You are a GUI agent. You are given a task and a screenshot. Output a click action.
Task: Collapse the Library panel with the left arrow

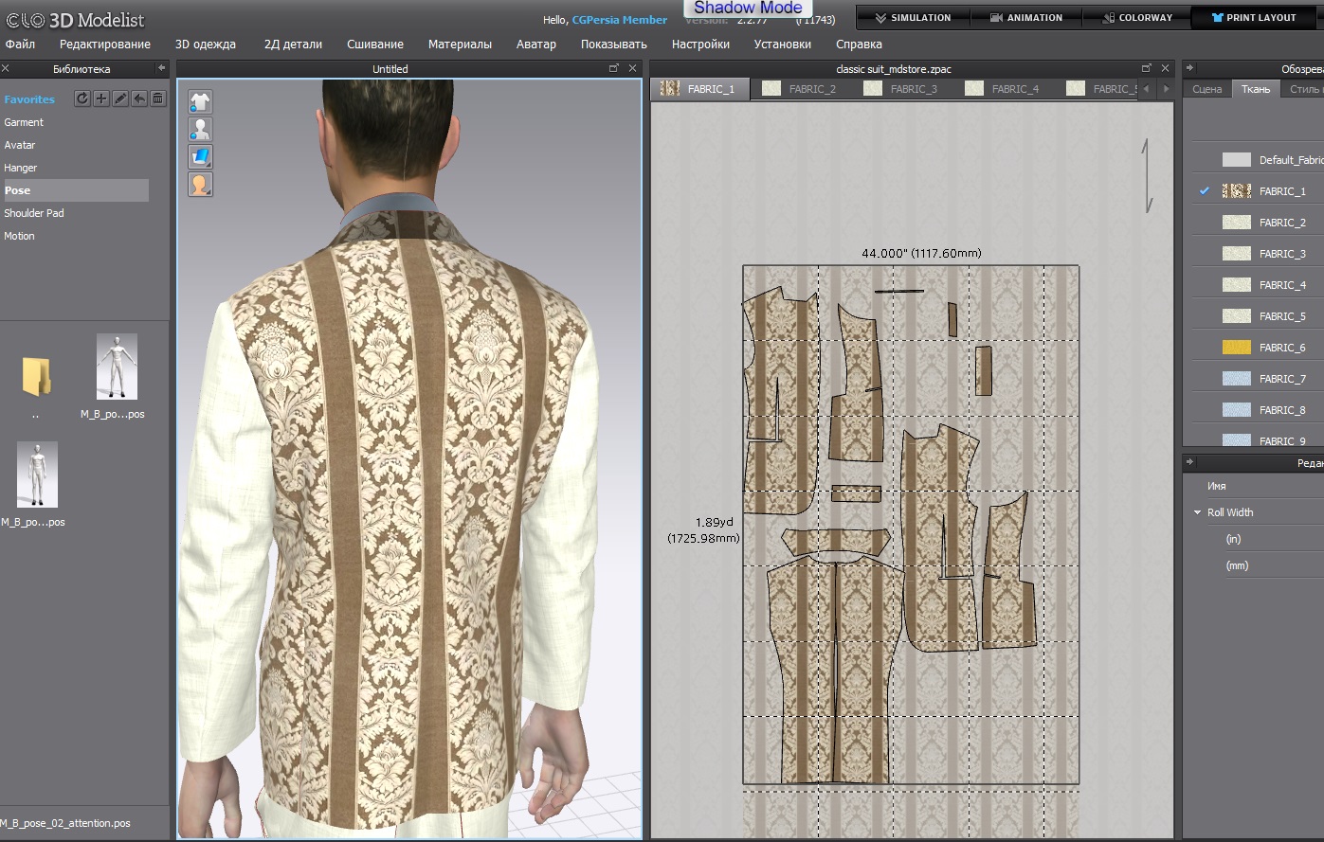tap(161, 68)
